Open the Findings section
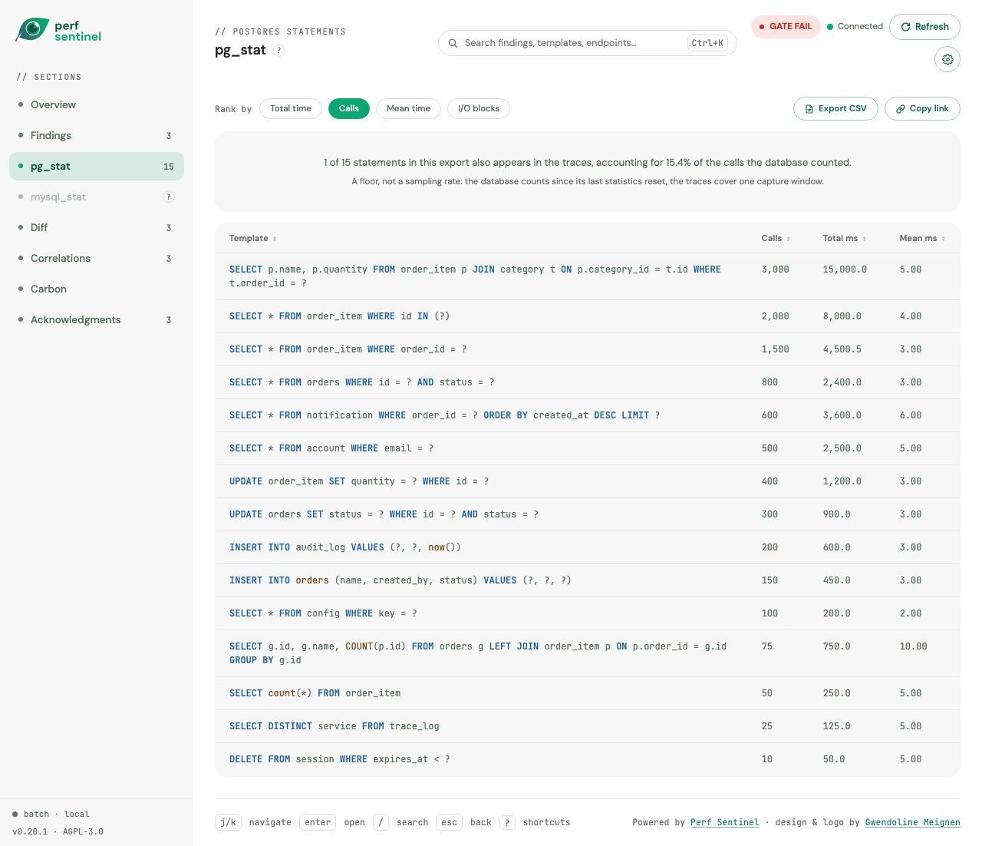 pos(97,135)
